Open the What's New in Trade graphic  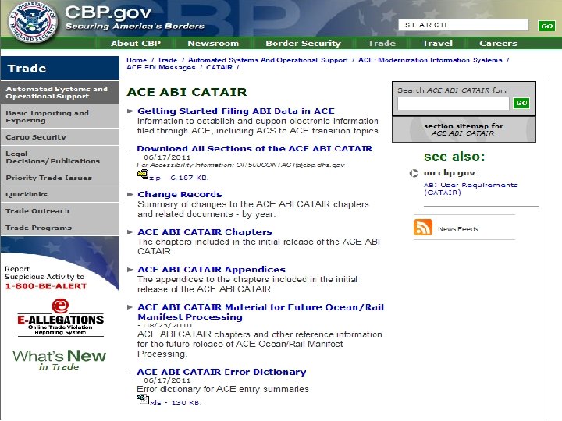tap(59, 359)
